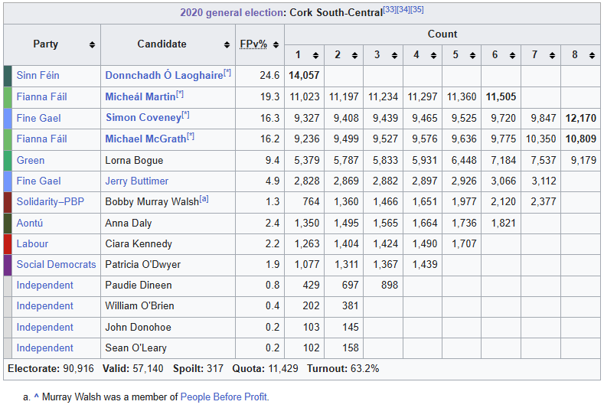
Task: Open the Social Democrats party link
Action: (x=56, y=265)
